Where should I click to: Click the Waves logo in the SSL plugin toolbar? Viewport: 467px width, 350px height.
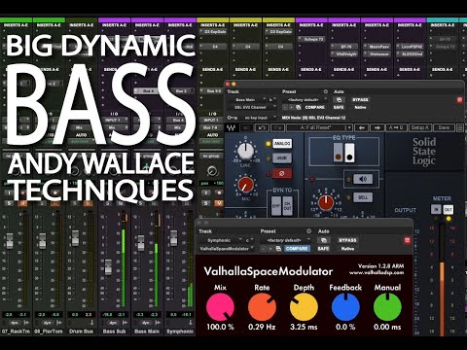pos(231,128)
